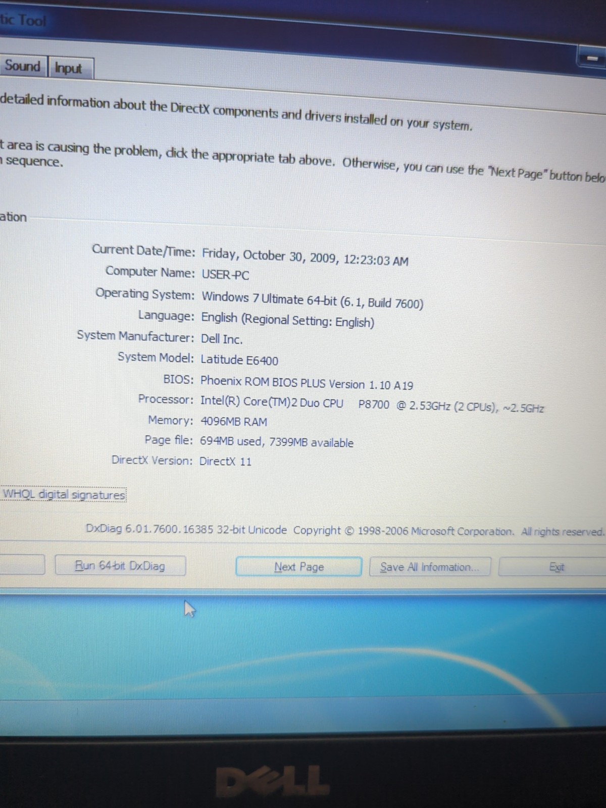Select the 'Dell Inc.' manufacturer value
Viewport: 606px width, 808px height.
pos(222,339)
